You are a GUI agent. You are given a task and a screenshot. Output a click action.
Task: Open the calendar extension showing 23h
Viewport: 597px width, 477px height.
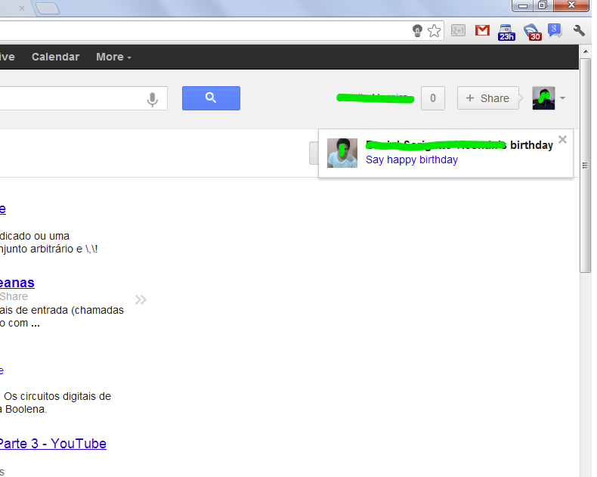506,32
